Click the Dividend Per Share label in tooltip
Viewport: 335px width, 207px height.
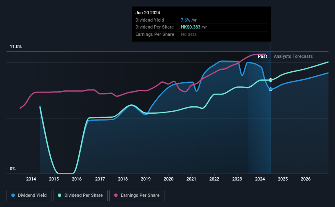(x=155, y=27)
